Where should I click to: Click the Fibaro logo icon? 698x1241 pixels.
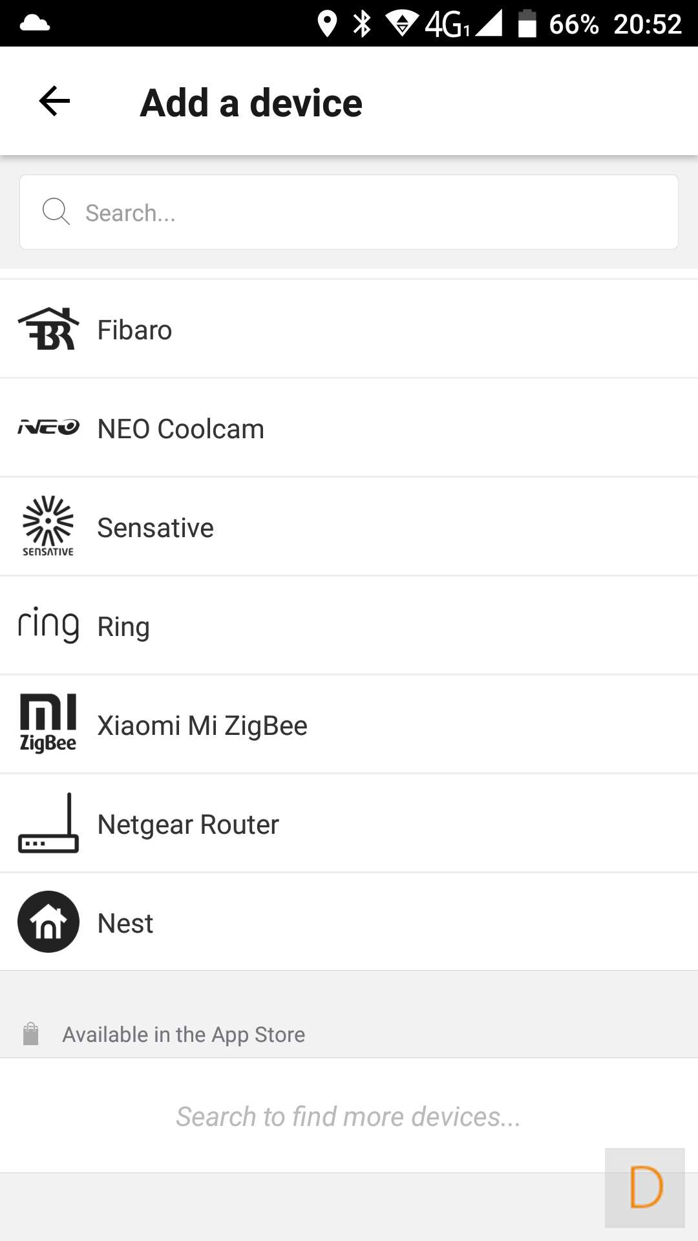click(x=48, y=329)
